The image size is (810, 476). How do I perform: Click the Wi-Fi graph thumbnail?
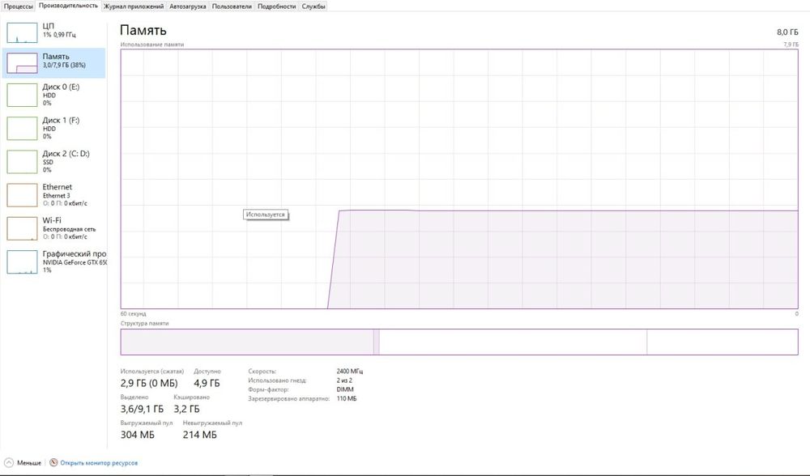point(22,228)
